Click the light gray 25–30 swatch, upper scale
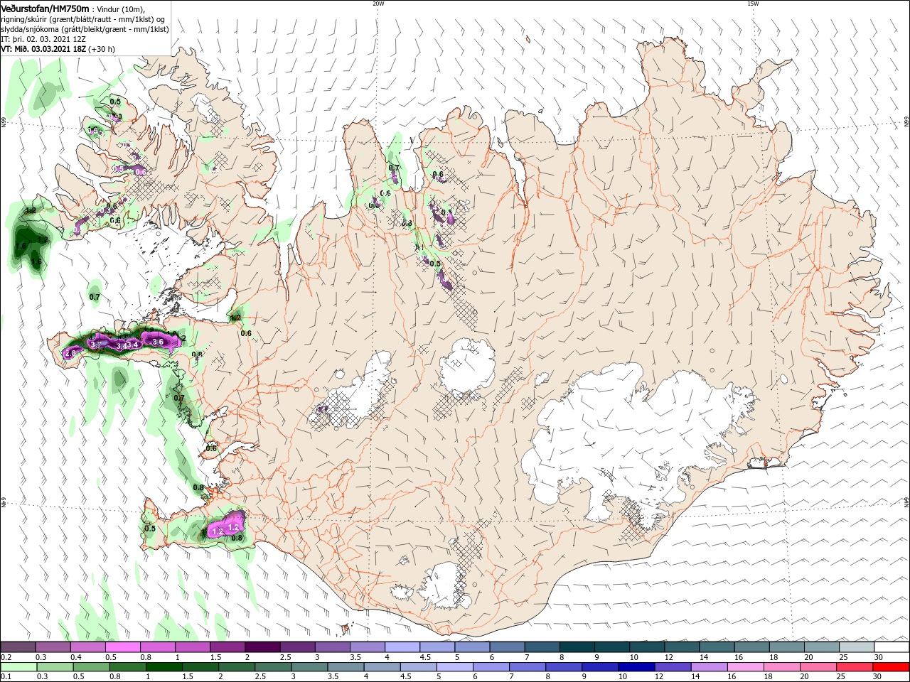 pos(858,647)
